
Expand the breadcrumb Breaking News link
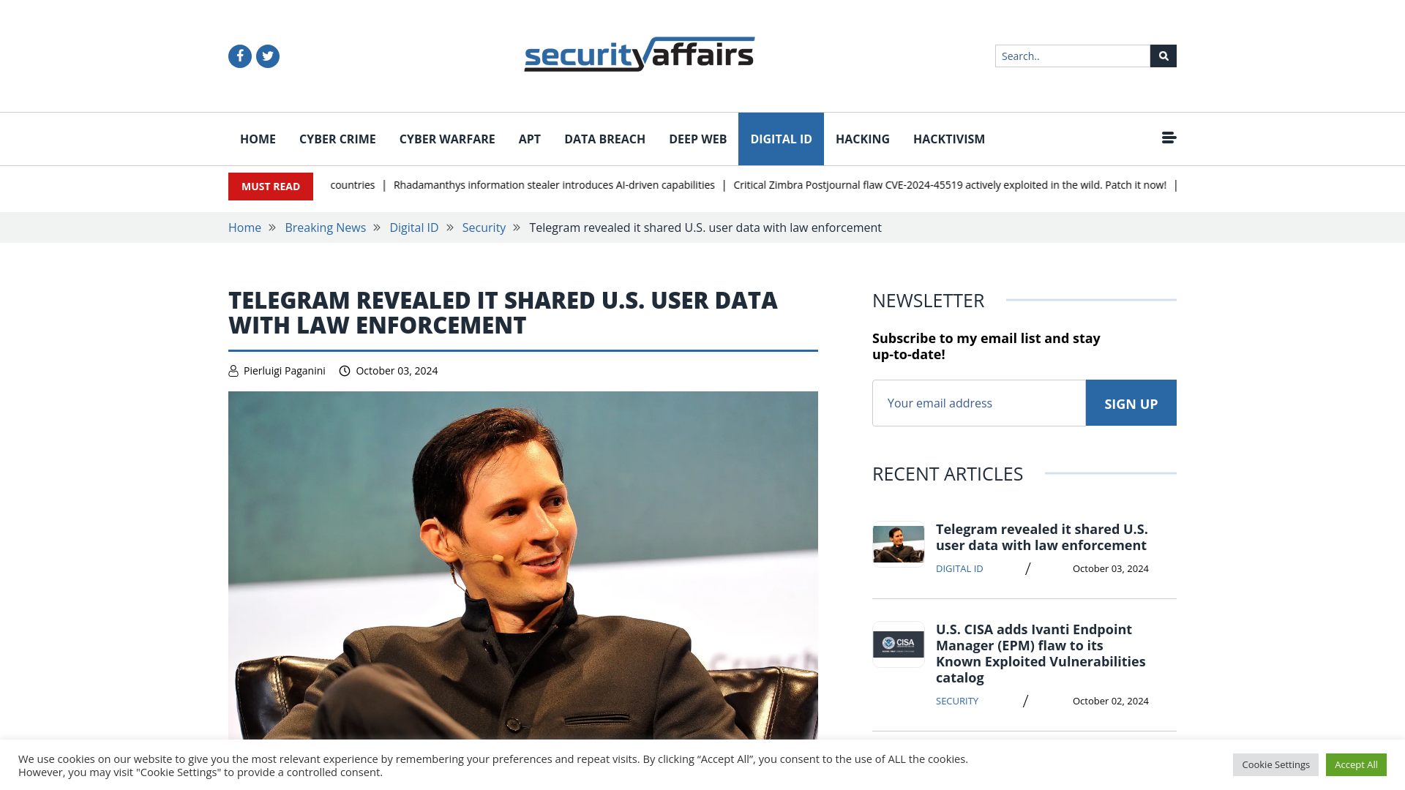coord(325,227)
